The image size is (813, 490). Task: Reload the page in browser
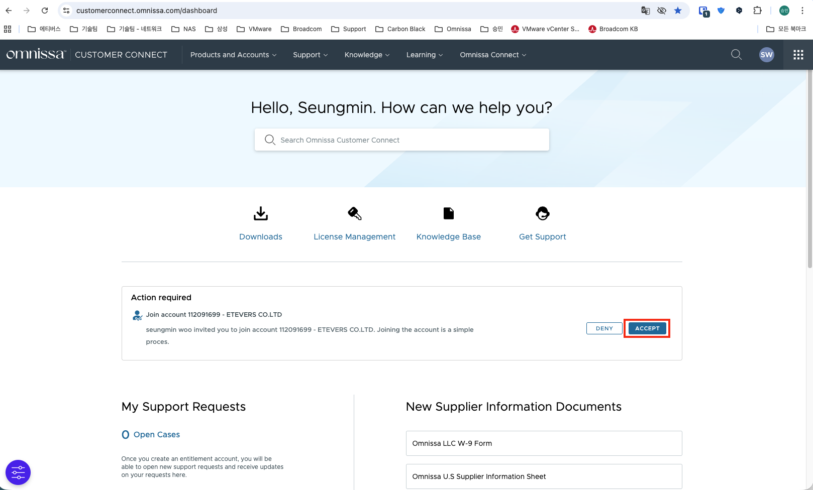point(45,11)
